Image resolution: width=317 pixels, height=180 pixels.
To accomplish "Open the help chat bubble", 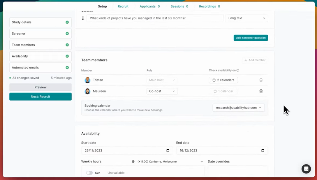I will coord(306,169).
